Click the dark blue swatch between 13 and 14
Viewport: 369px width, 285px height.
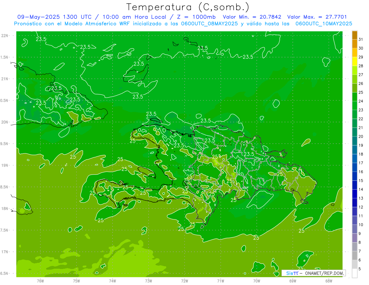pyautogui.click(x=355, y=194)
